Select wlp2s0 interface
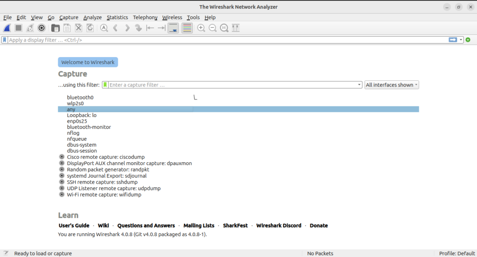Viewport: 477px width, 257px height. [x=75, y=103]
